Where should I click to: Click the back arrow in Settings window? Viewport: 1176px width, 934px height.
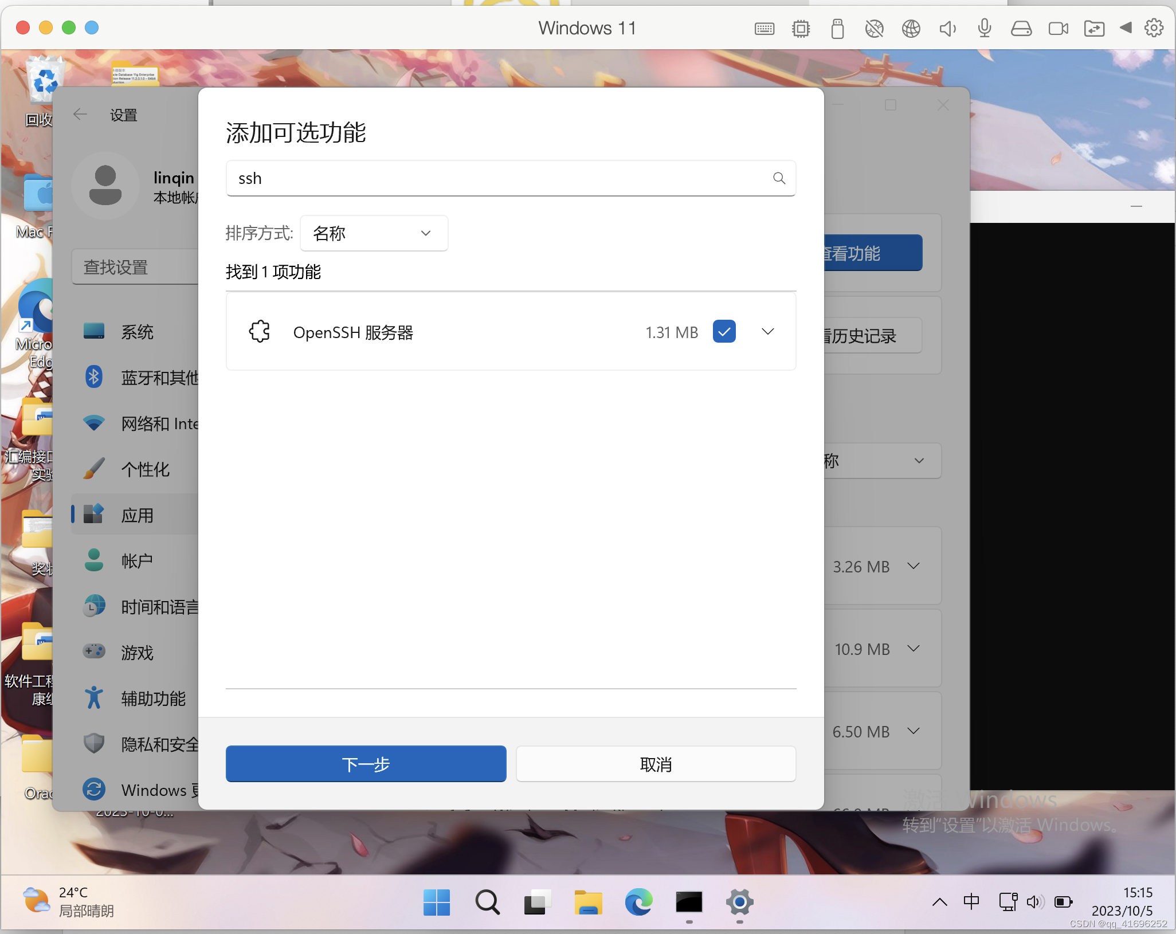tap(80, 114)
